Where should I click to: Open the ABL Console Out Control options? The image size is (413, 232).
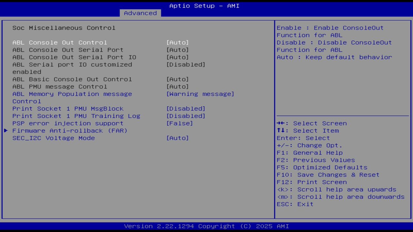[x=60, y=42]
